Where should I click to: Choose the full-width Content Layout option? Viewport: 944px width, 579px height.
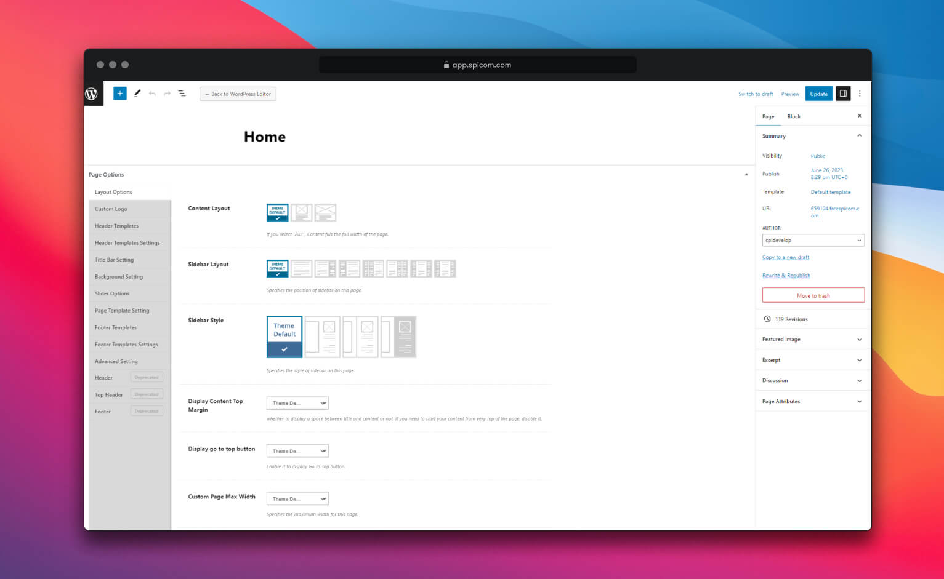(325, 212)
